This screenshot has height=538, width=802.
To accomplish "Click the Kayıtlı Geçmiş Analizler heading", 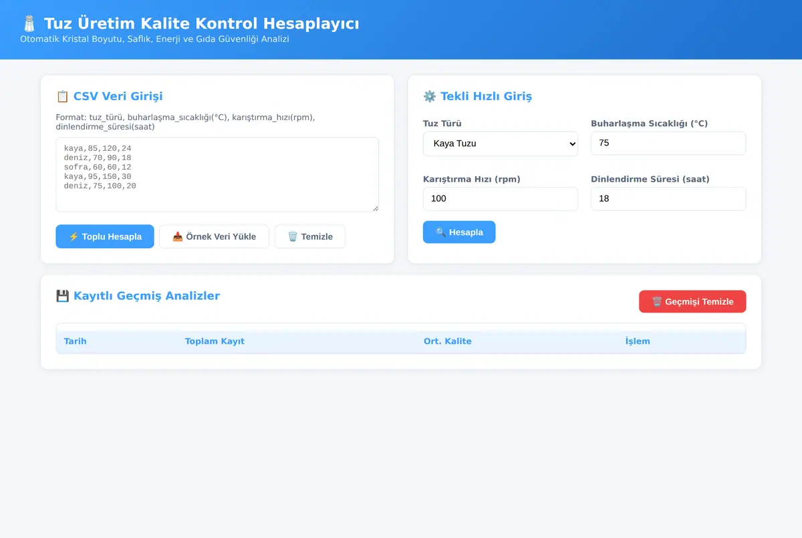I will click(146, 296).
